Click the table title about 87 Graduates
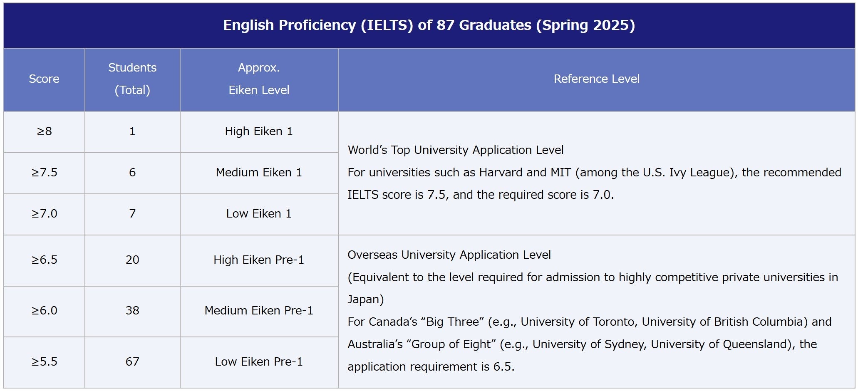The image size is (858, 391). pyautogui.click(x=429, y=25)
